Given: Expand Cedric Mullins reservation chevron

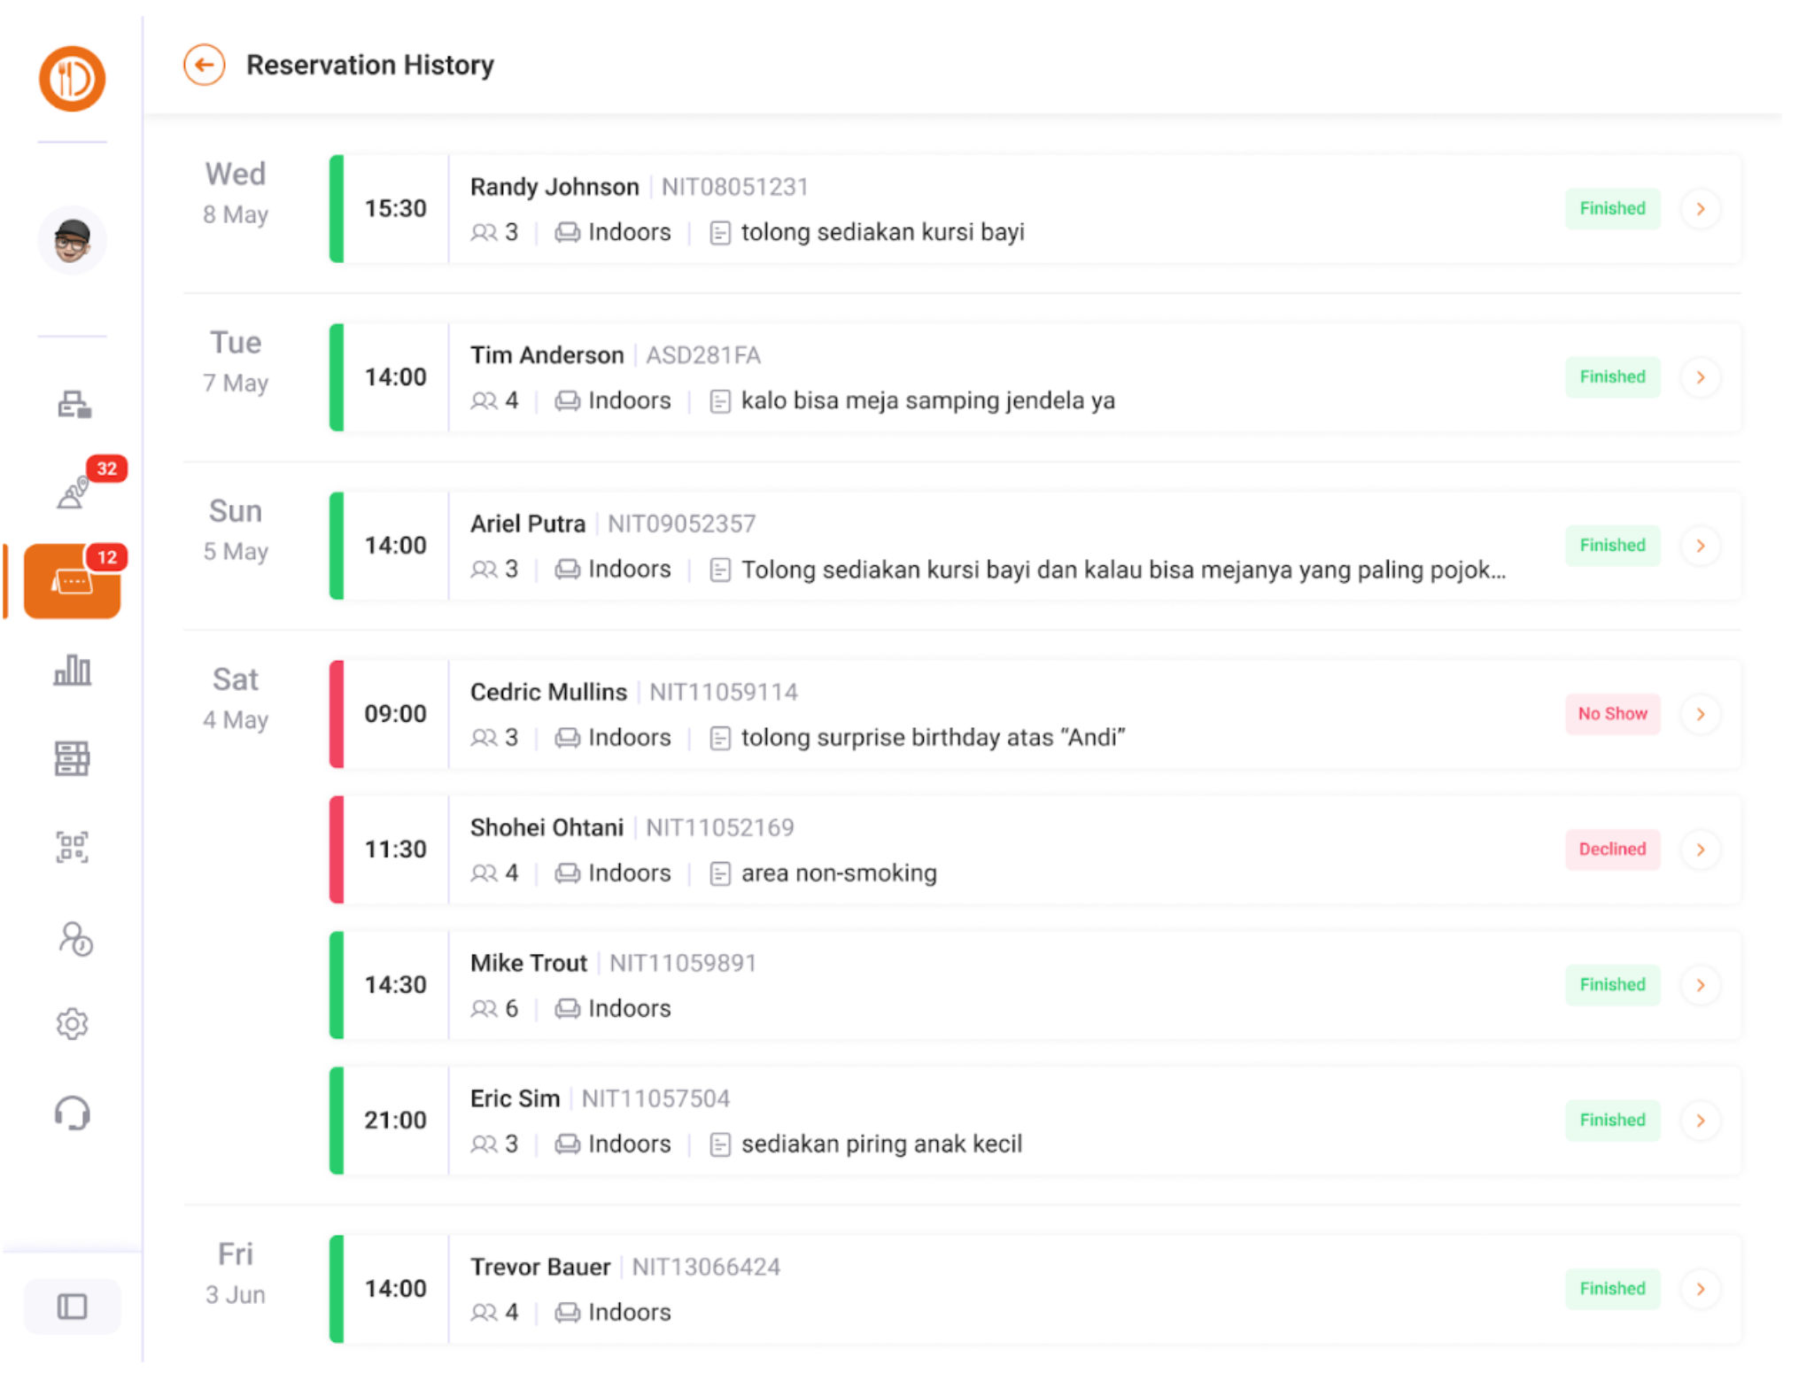Looking at the screenshot, I should coord(1700,714).
